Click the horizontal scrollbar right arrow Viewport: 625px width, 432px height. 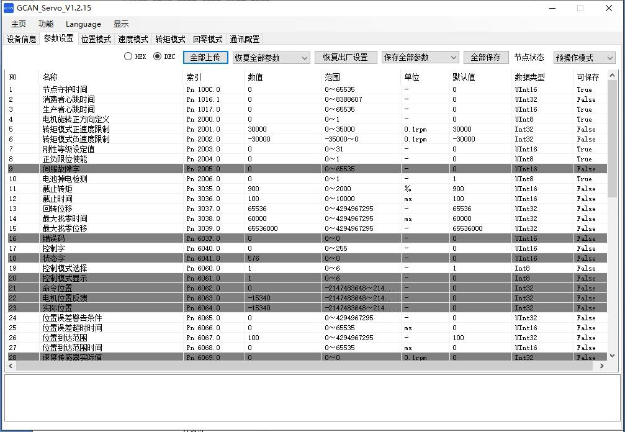601,366
